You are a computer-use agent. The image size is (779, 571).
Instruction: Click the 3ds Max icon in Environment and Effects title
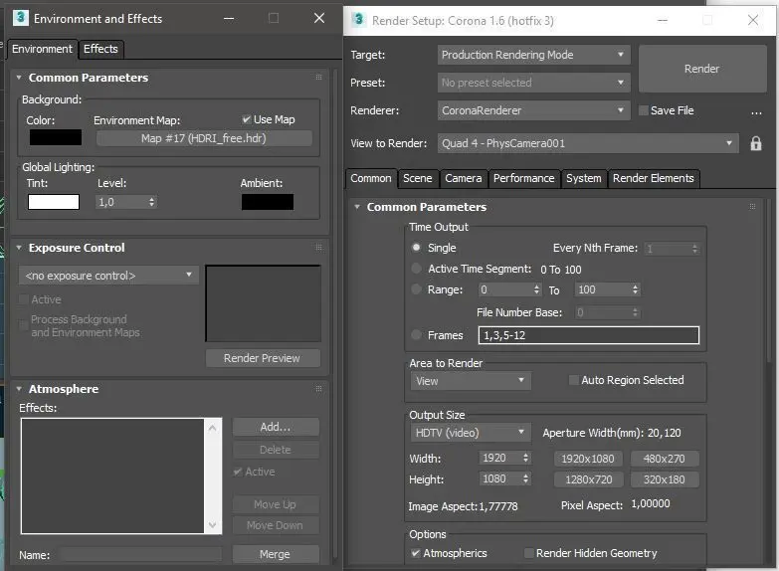(20, 17)
